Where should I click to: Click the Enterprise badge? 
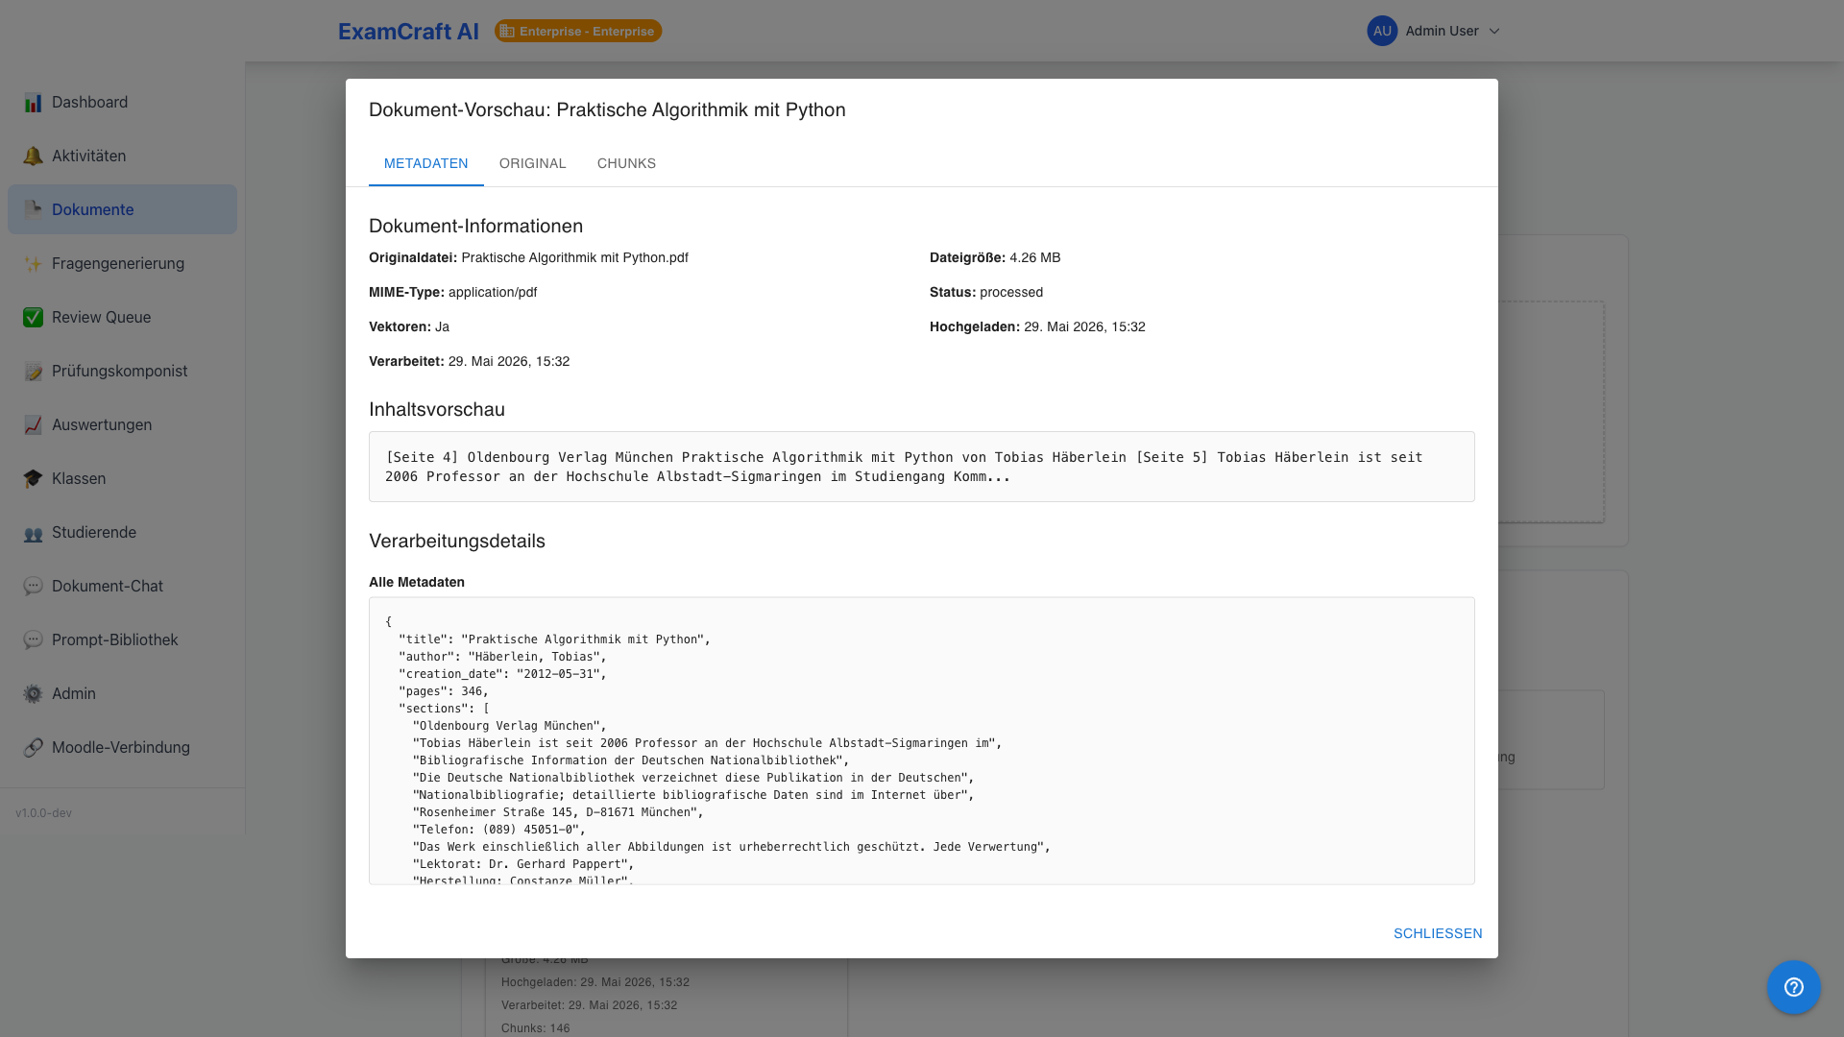coord(578,31)
